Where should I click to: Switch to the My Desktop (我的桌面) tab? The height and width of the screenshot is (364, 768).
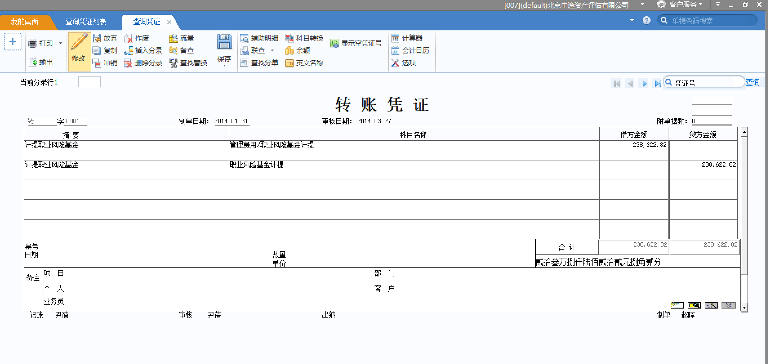pyautogui.click(x=25, y=21)
